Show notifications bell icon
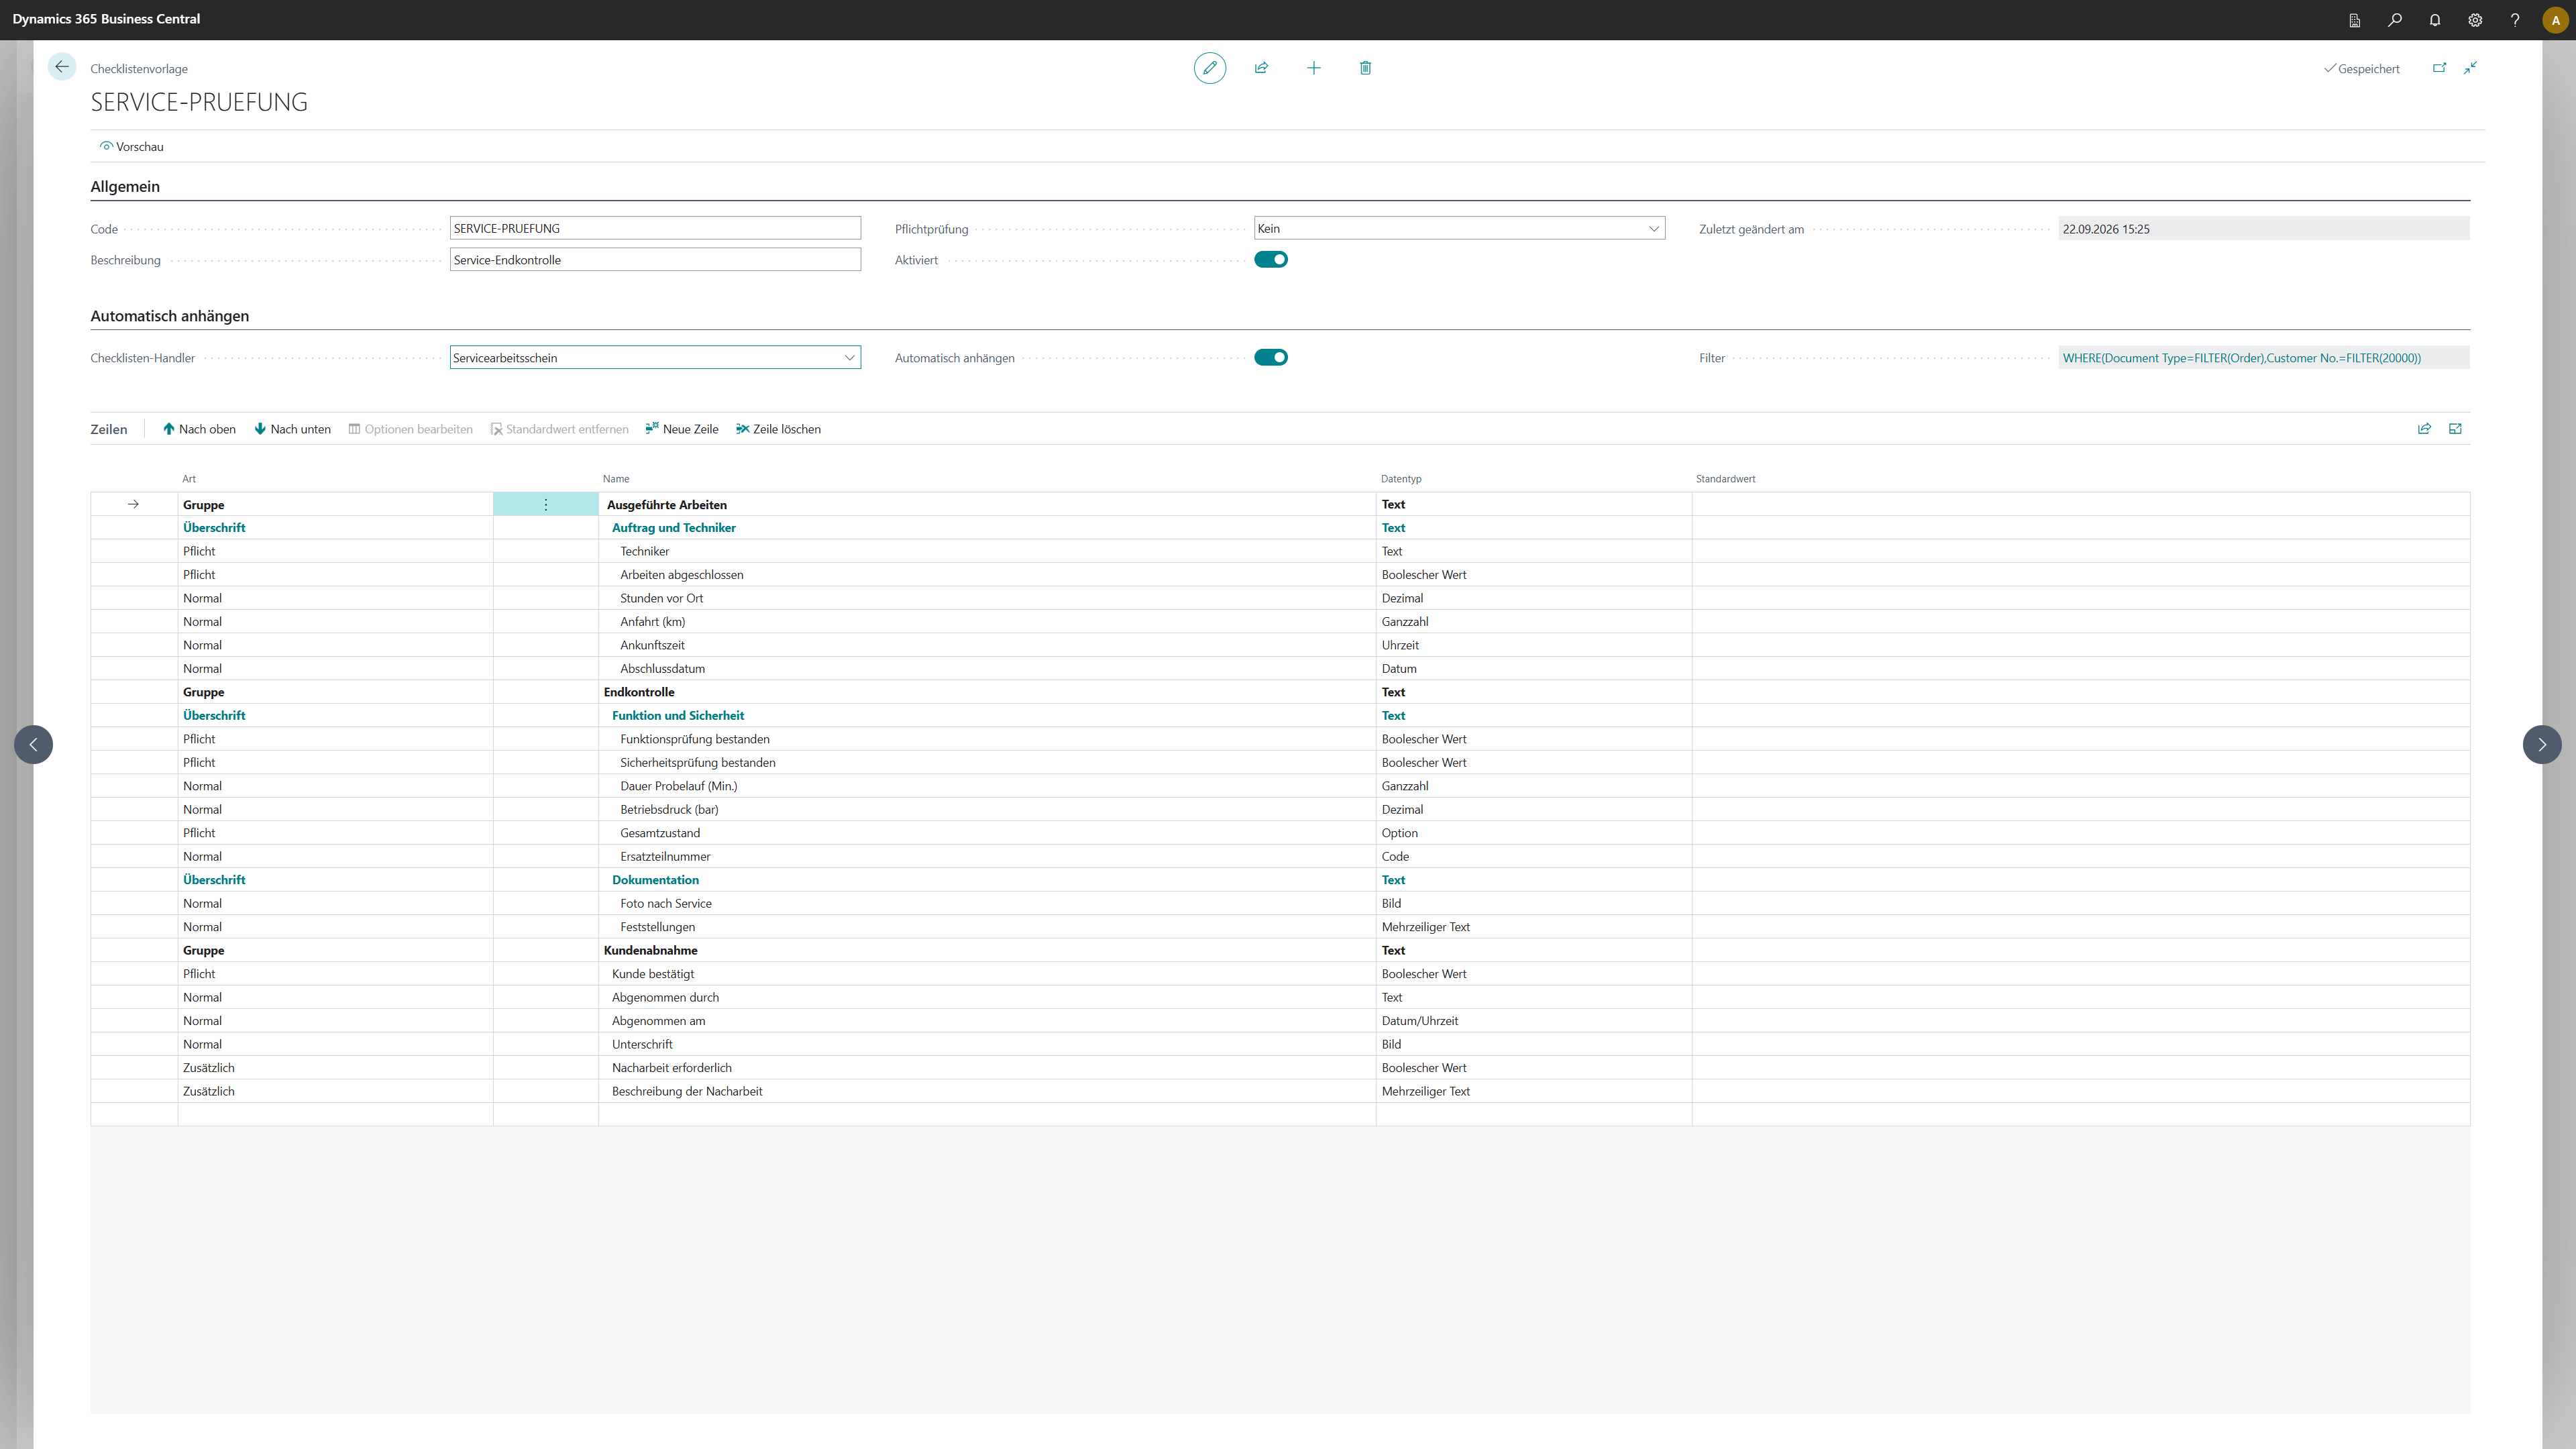The height and width of the screenshot is (1449, 2576). [x=2435, y=20]
